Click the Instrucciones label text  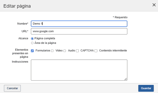click(20, 62)
